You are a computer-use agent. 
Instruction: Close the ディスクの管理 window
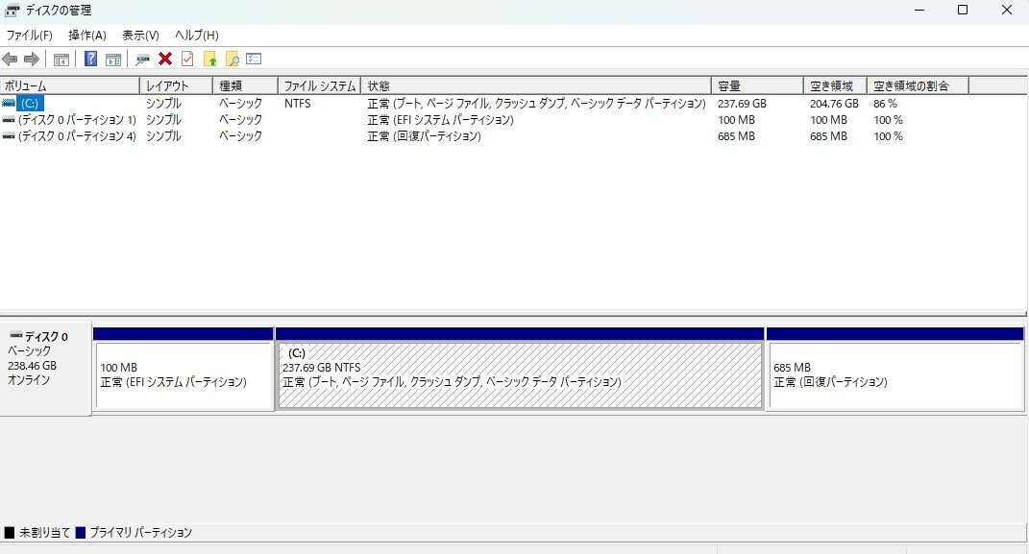tap(1007, 10)
